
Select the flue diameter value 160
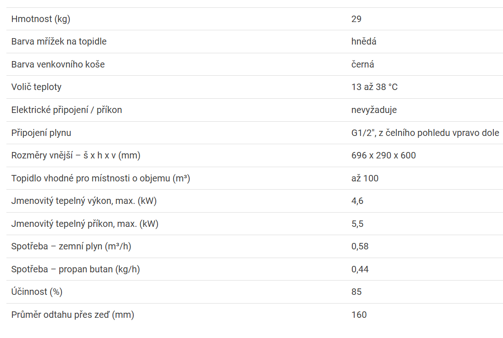pyautogui.click(x=359, y=315)
